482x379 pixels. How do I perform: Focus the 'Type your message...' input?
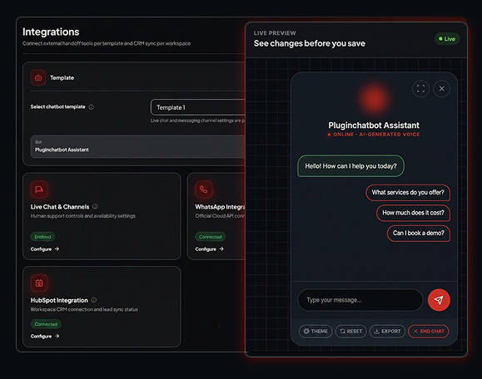[360, 300]
